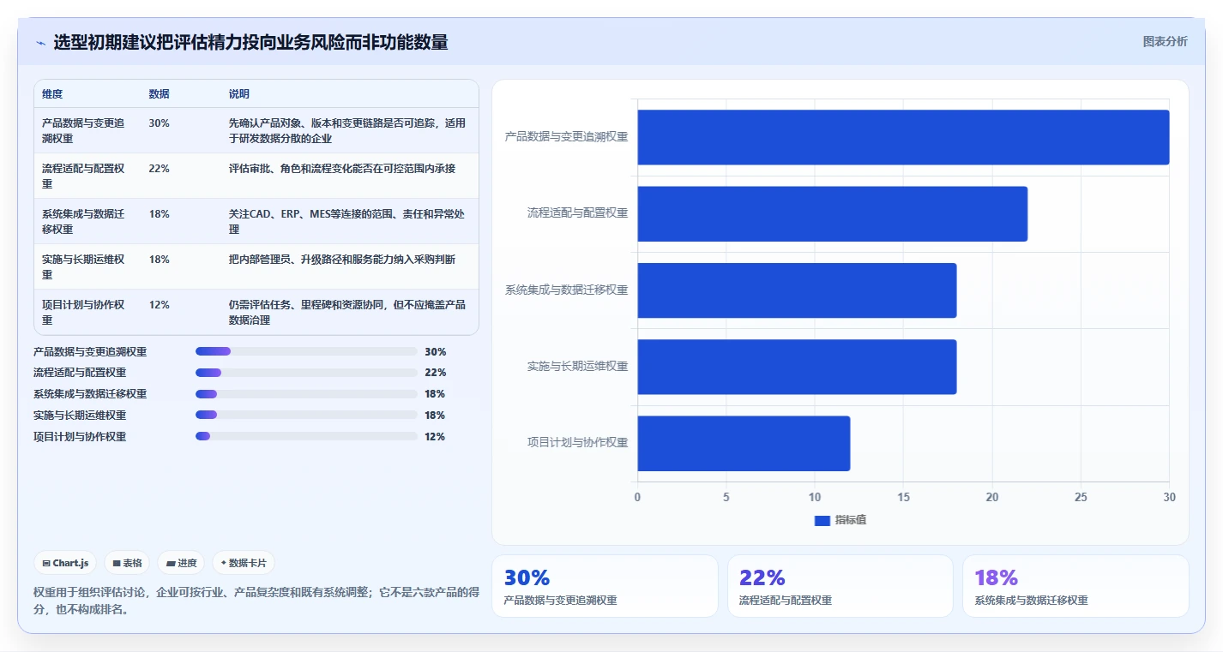This screenshot has height=652, width=1223.
Task: Click description starting 把内部管理员
Action: pyautogui.click(x=342, y=260)
